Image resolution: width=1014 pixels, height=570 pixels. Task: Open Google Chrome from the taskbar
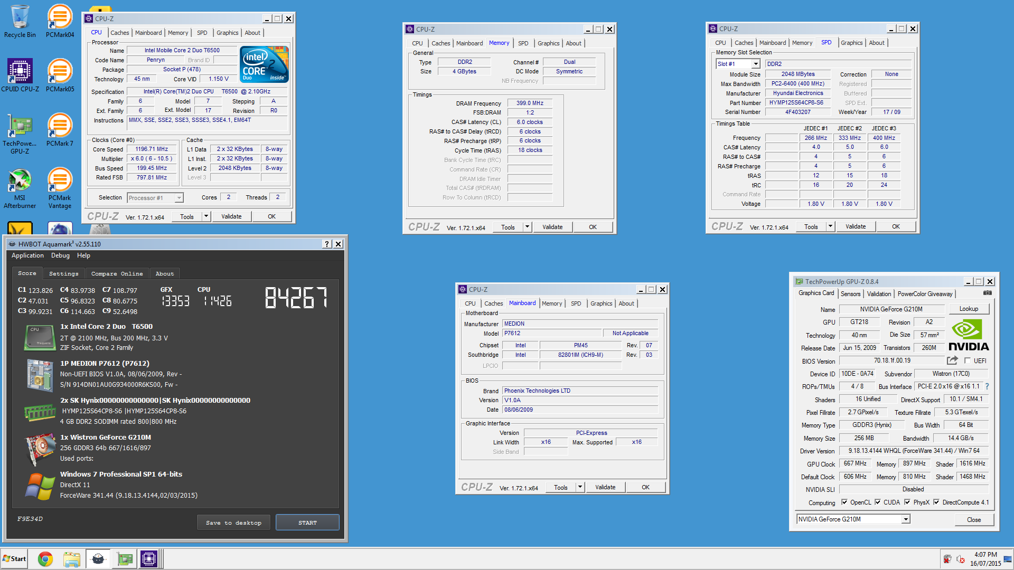tap(45, 559)
